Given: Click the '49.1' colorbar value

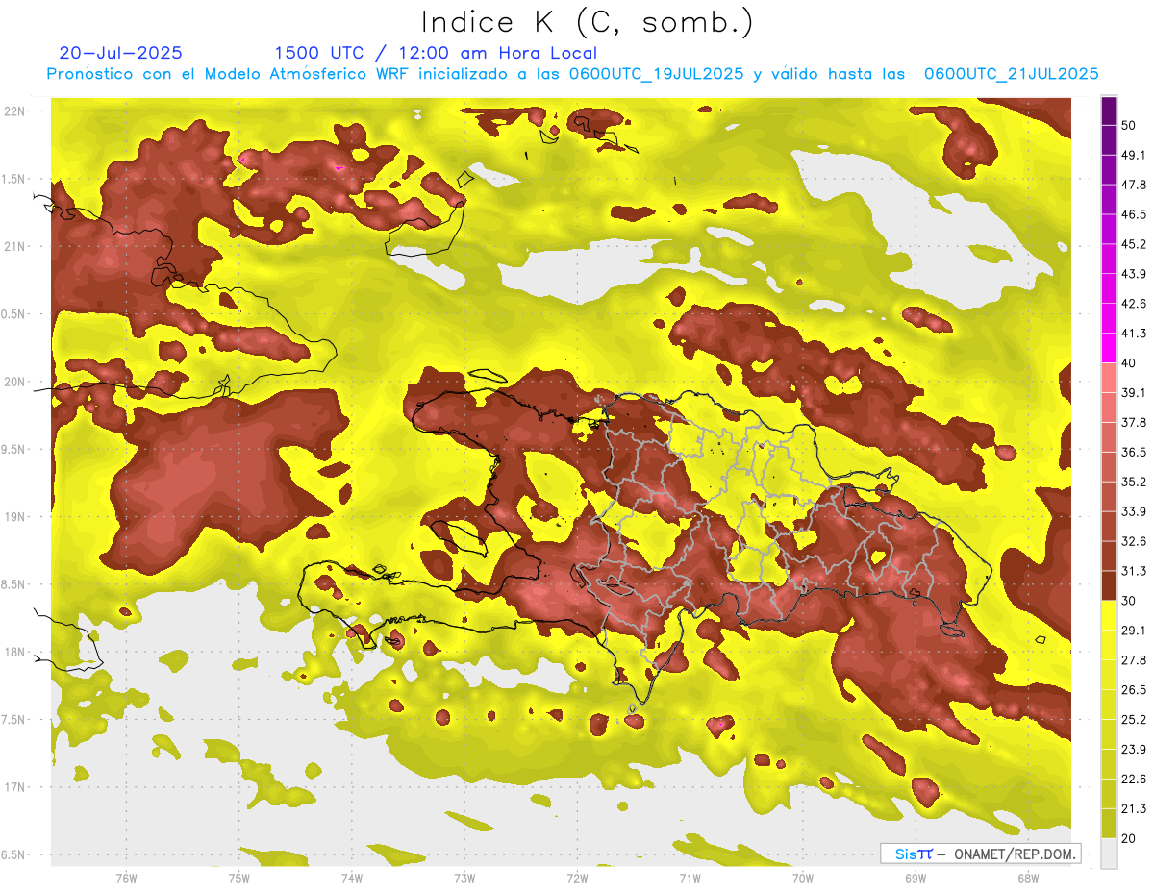Looking at the screenshot, I should (1134, 155).
